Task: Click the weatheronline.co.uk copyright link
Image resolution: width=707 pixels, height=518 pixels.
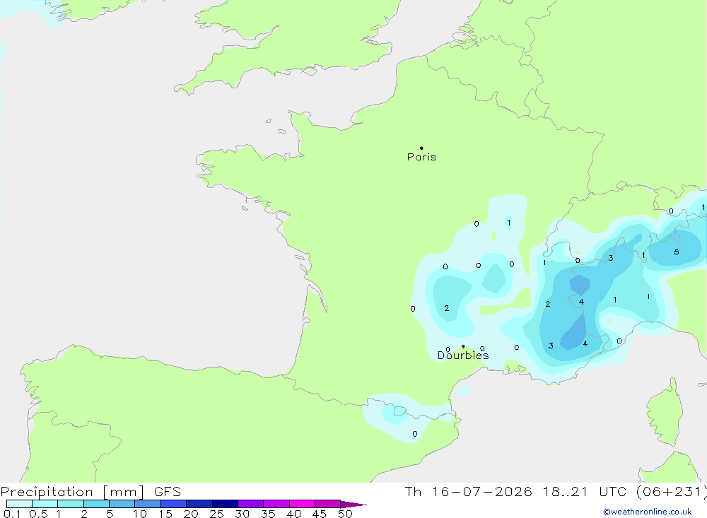Action: click(648, 512)
